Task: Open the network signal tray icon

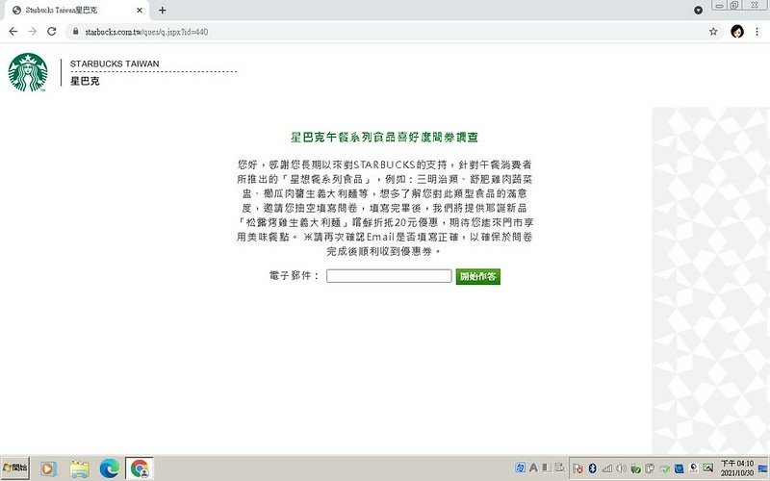Action: point(607,468)
